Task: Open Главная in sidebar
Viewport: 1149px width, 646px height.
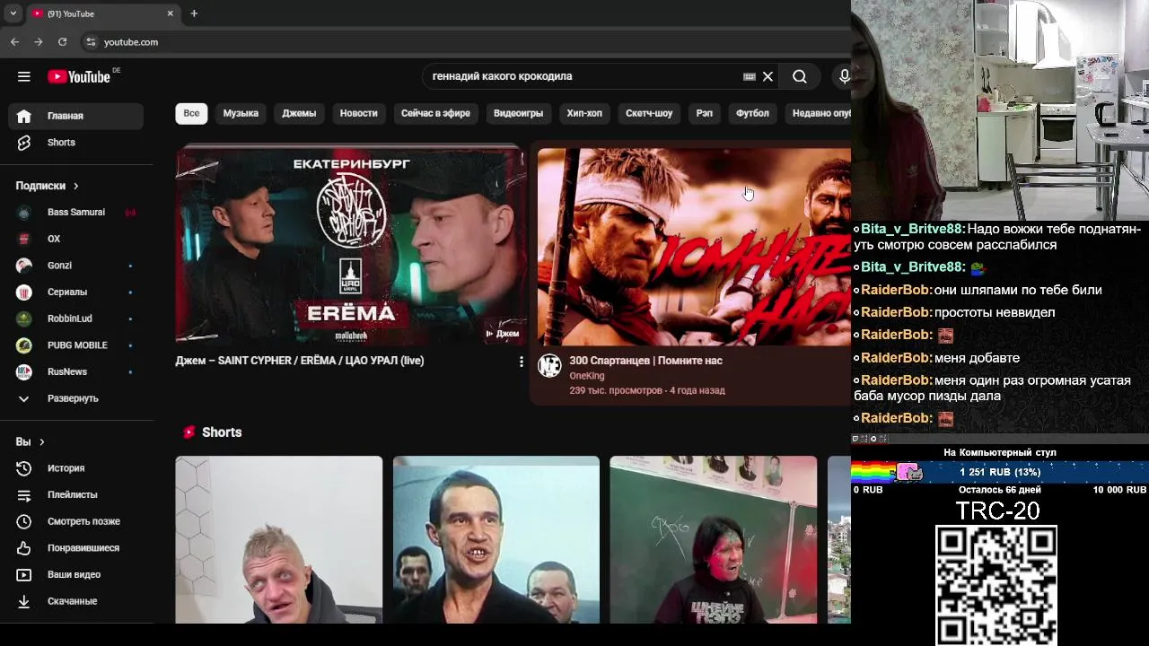Action: click(x=76, y=116)
